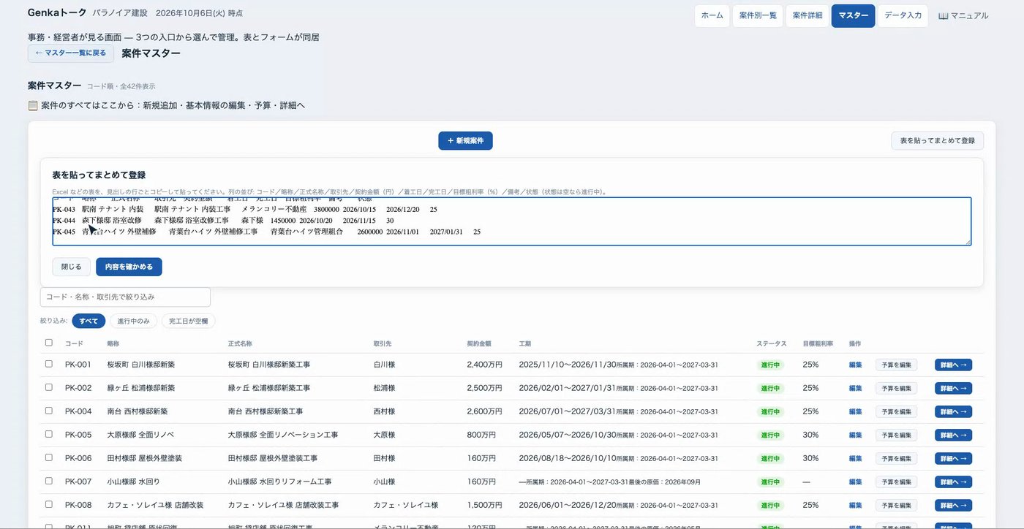Switch to the 案件別一覧 tab
Image resolution: width=1024 pixels, height=529 pixels.
[x=758, y=15]
